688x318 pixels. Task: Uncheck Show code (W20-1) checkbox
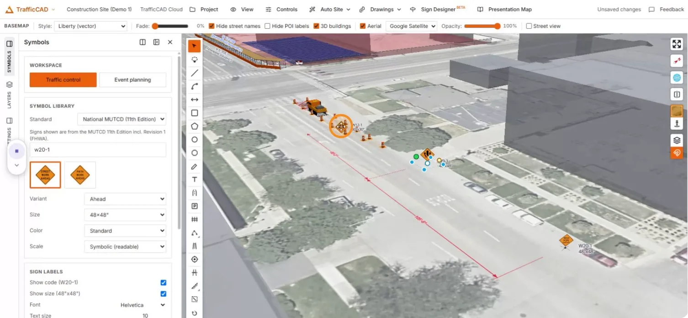[164, 282]
